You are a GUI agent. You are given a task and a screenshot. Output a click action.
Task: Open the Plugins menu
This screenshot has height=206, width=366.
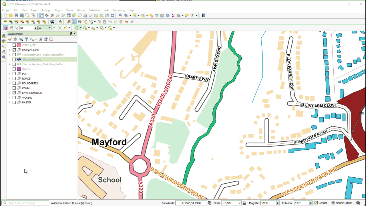(x=58, y=10)
